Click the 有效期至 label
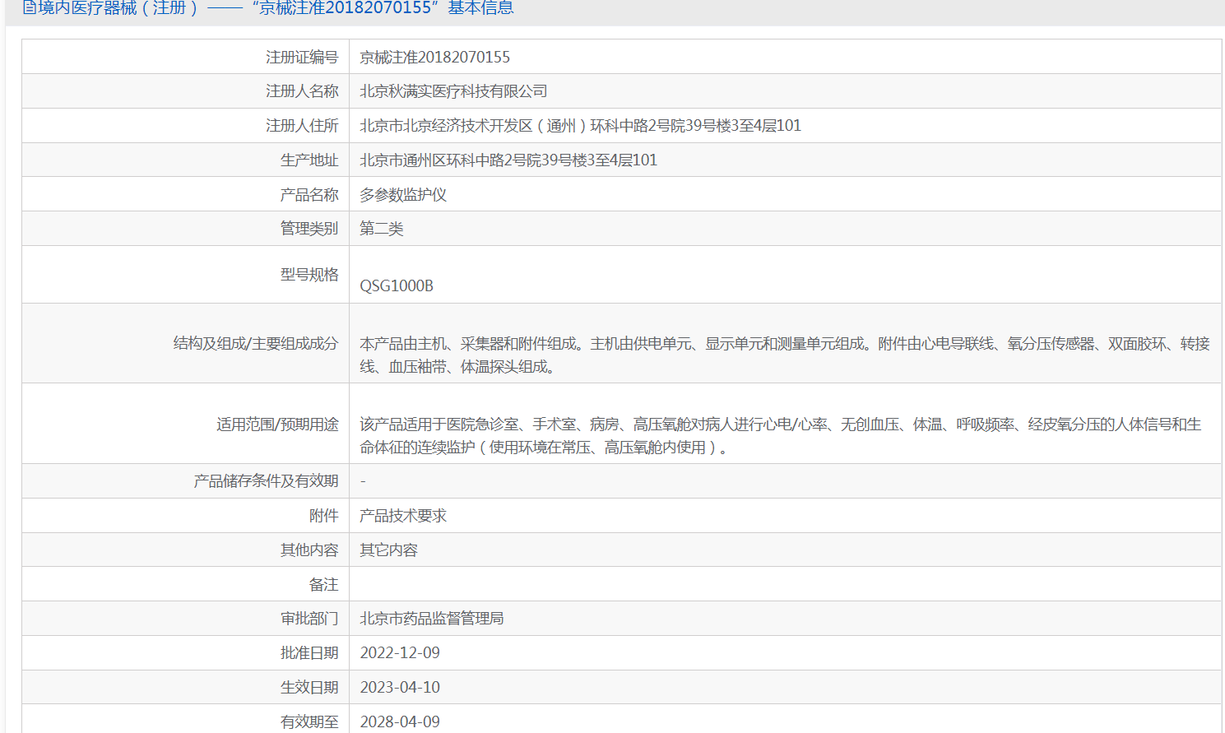This screenshot has height=733, width=1225. (x=309, y=722)
